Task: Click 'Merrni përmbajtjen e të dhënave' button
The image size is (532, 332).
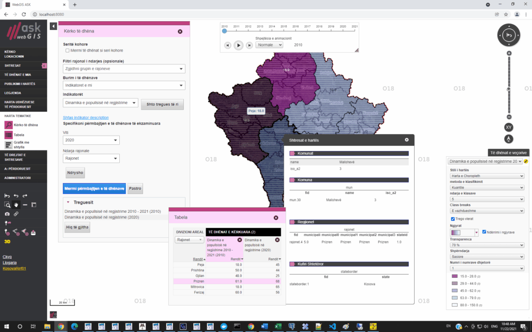Action: click(94, 189)
